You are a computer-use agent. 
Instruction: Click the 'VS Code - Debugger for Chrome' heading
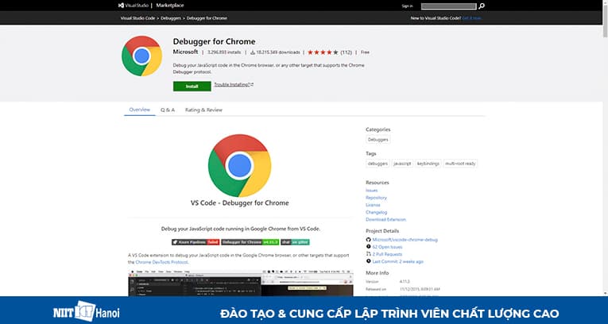coord(240,203)
